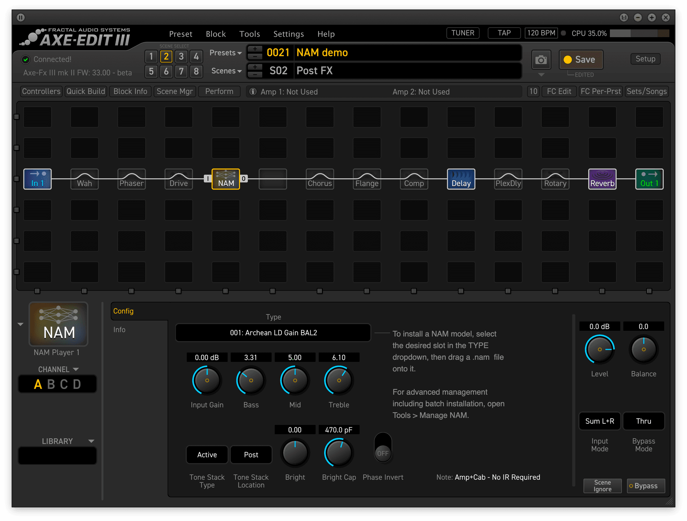Screen dimensions: 687x521
Task: Open the Config tab
Action: point(123,311)
